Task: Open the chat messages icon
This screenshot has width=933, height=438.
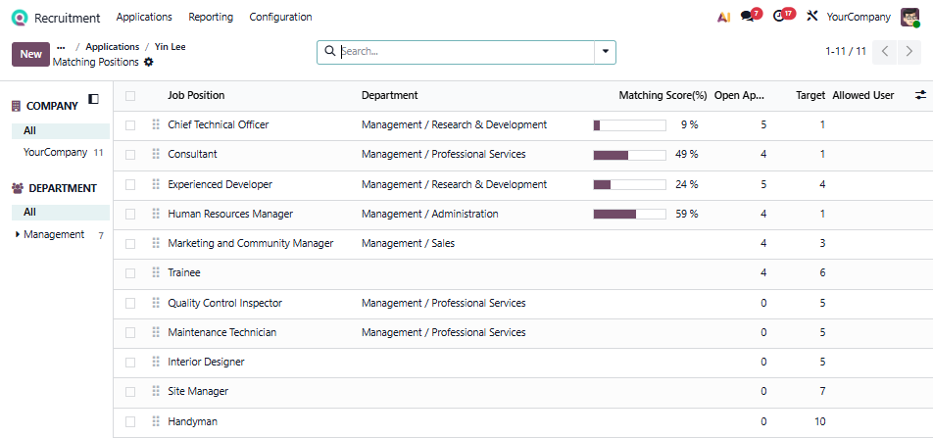Action: [750, 17]
